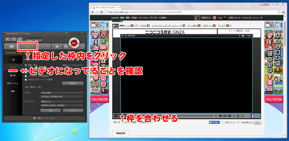Open the プリセット presets button

[73, 111]
